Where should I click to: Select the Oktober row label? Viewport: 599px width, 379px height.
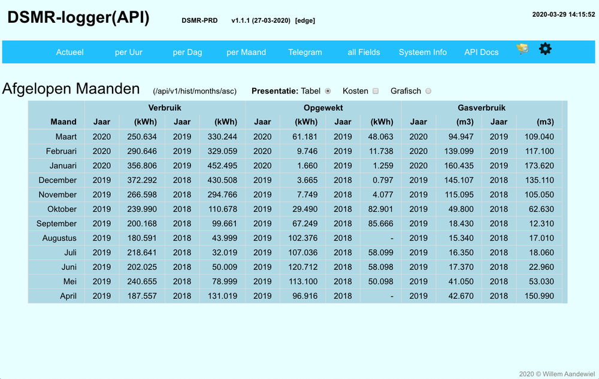click(62, 209)
